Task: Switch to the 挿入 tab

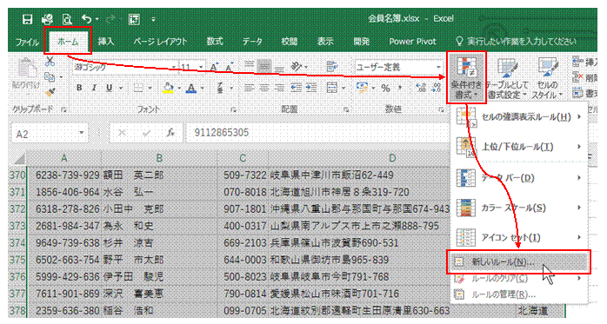Action: tap(106, 42)
